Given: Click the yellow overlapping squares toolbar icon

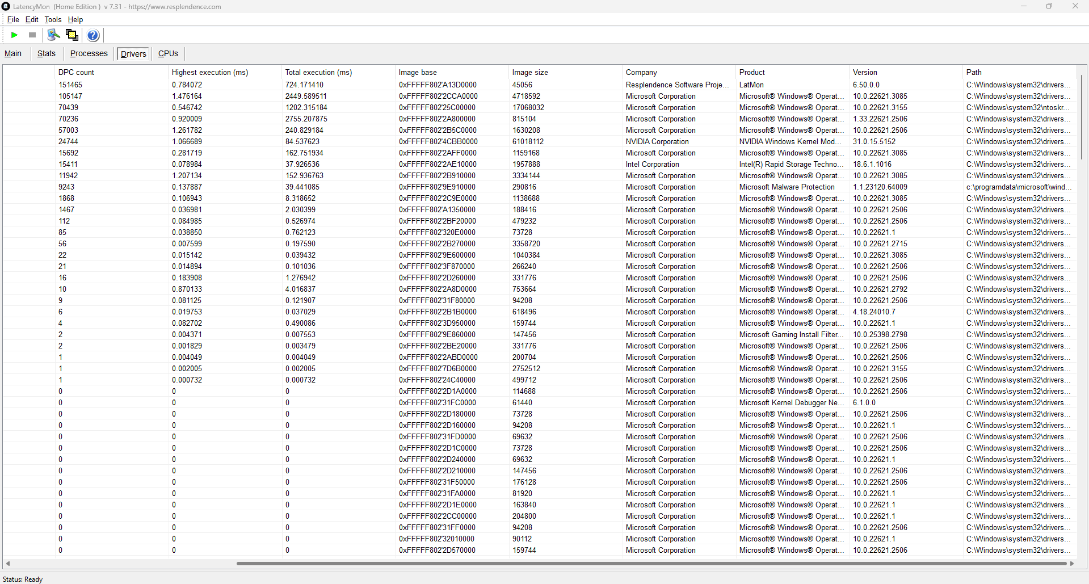Looking at the screenshot, I should (72, 35).
